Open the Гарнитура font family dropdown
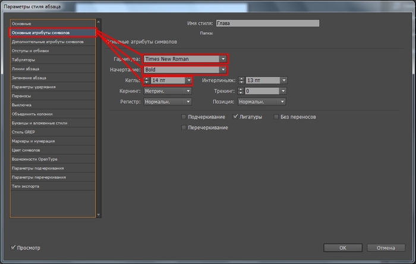 click(x=223, y=59)
